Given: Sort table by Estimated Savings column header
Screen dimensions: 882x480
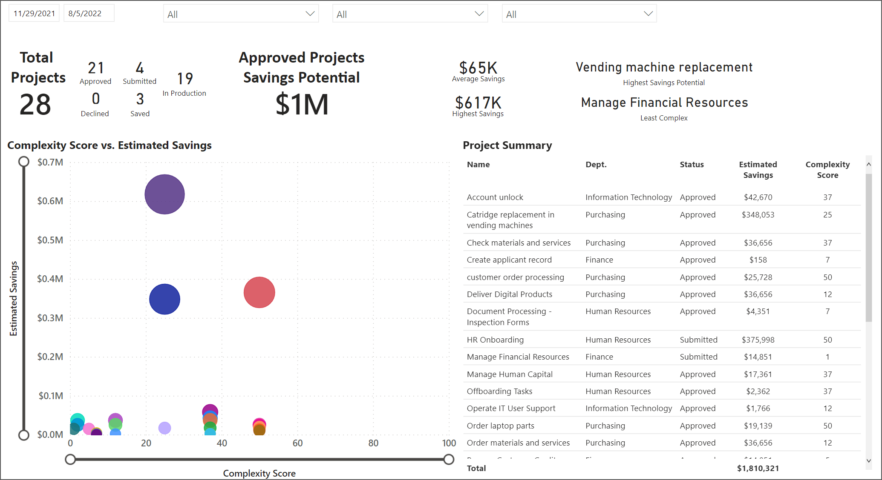Looking at the screenshot, I should tap(758, 169).
